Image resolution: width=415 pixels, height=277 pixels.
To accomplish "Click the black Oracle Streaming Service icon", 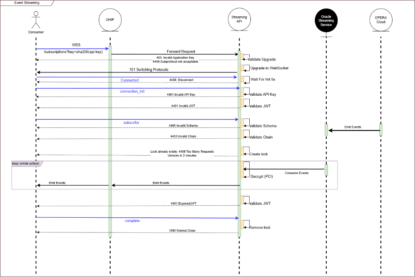I will (x=326, y=21).
